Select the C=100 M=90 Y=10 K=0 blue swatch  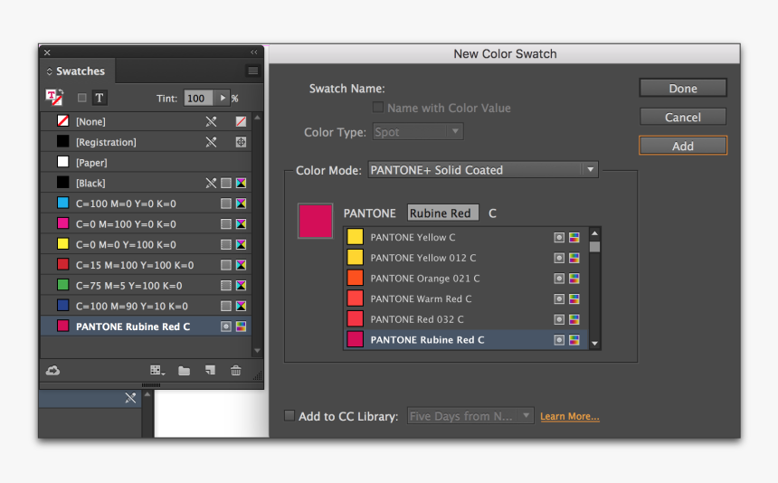[146, 306]
